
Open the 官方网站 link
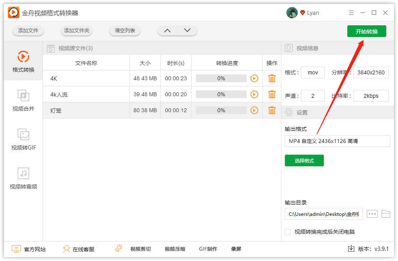point(35,249)
